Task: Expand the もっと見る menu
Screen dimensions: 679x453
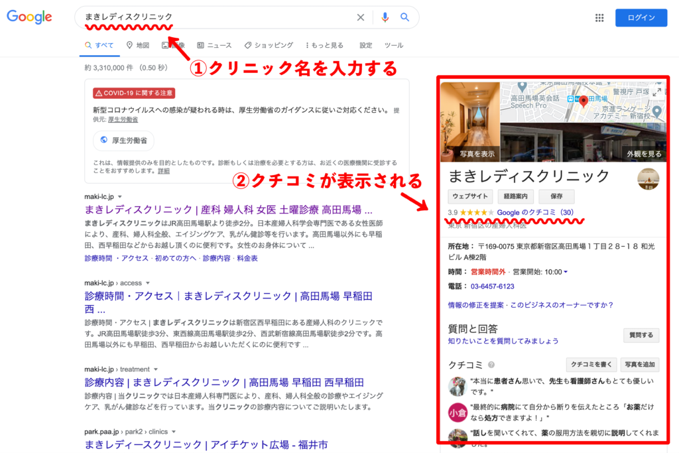Action: tap(324, 45)
